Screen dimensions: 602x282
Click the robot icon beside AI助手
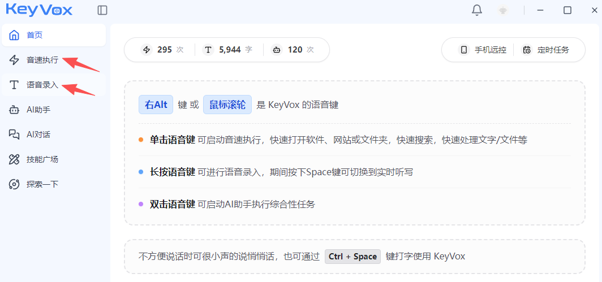(14, 110)
